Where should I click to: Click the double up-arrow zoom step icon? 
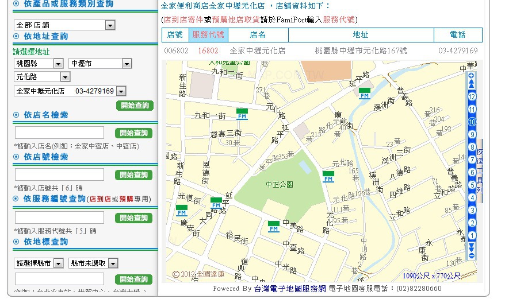[x=471, y=84]
